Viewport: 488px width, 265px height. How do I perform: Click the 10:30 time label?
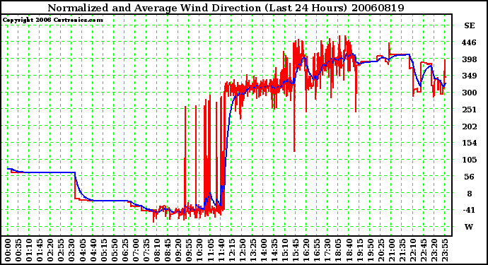199,250
